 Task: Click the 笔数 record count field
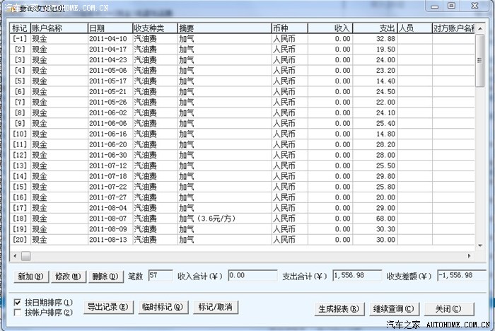161,275
